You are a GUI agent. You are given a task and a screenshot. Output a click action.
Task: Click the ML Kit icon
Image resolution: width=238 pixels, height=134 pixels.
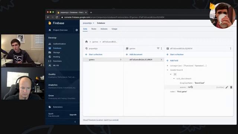(x=50, y=66)
